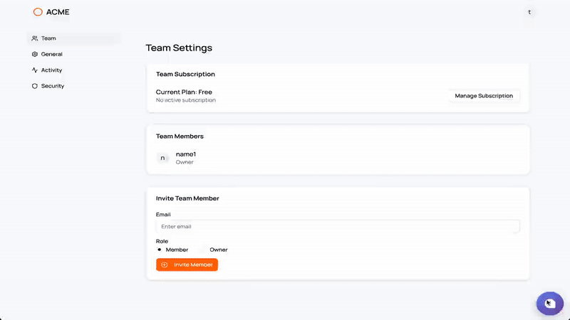
Task: Click the 'Invite Team Member' heading
Action: [x=187, y=198]
